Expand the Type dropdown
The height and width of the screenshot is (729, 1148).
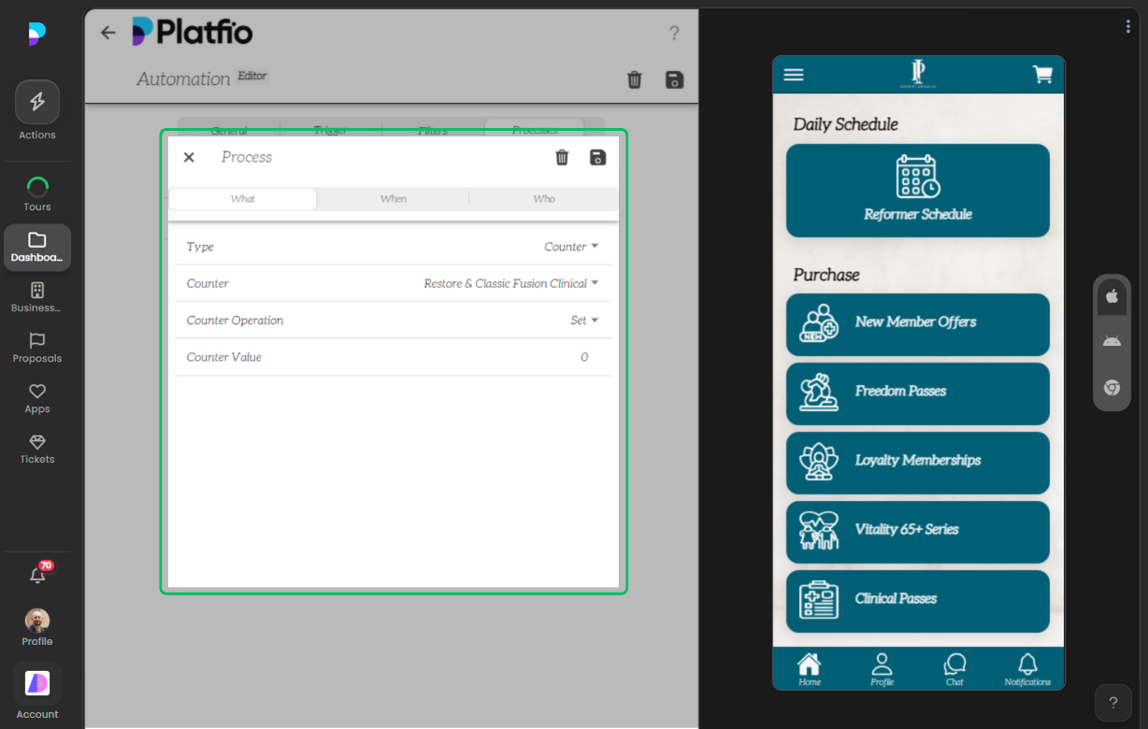point(570,247)
